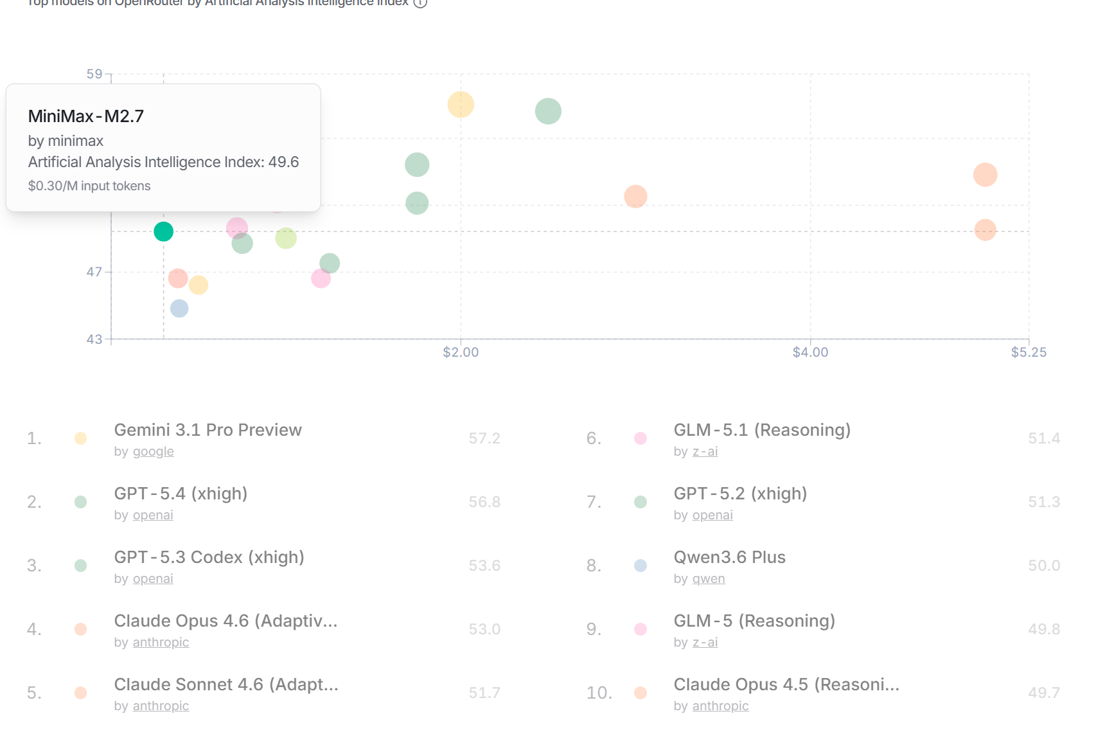This screenshot has height=734, width=1105.
Task: Click the 57.2 score for Gemini 3.1 Pro
Action: click(x=484, y=438)
